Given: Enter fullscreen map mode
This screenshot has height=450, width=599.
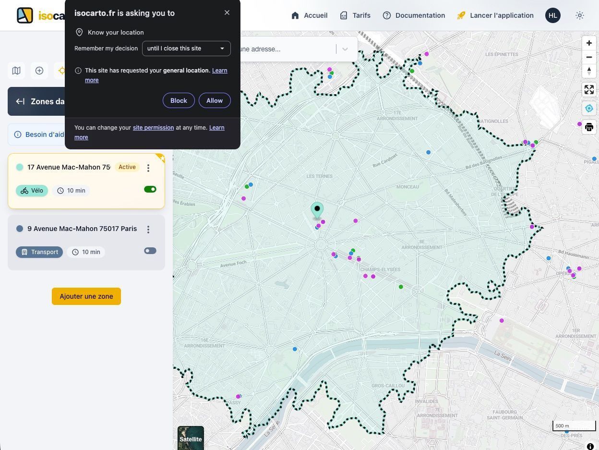Looking at the screenshot, I should [x=589, y=90].
